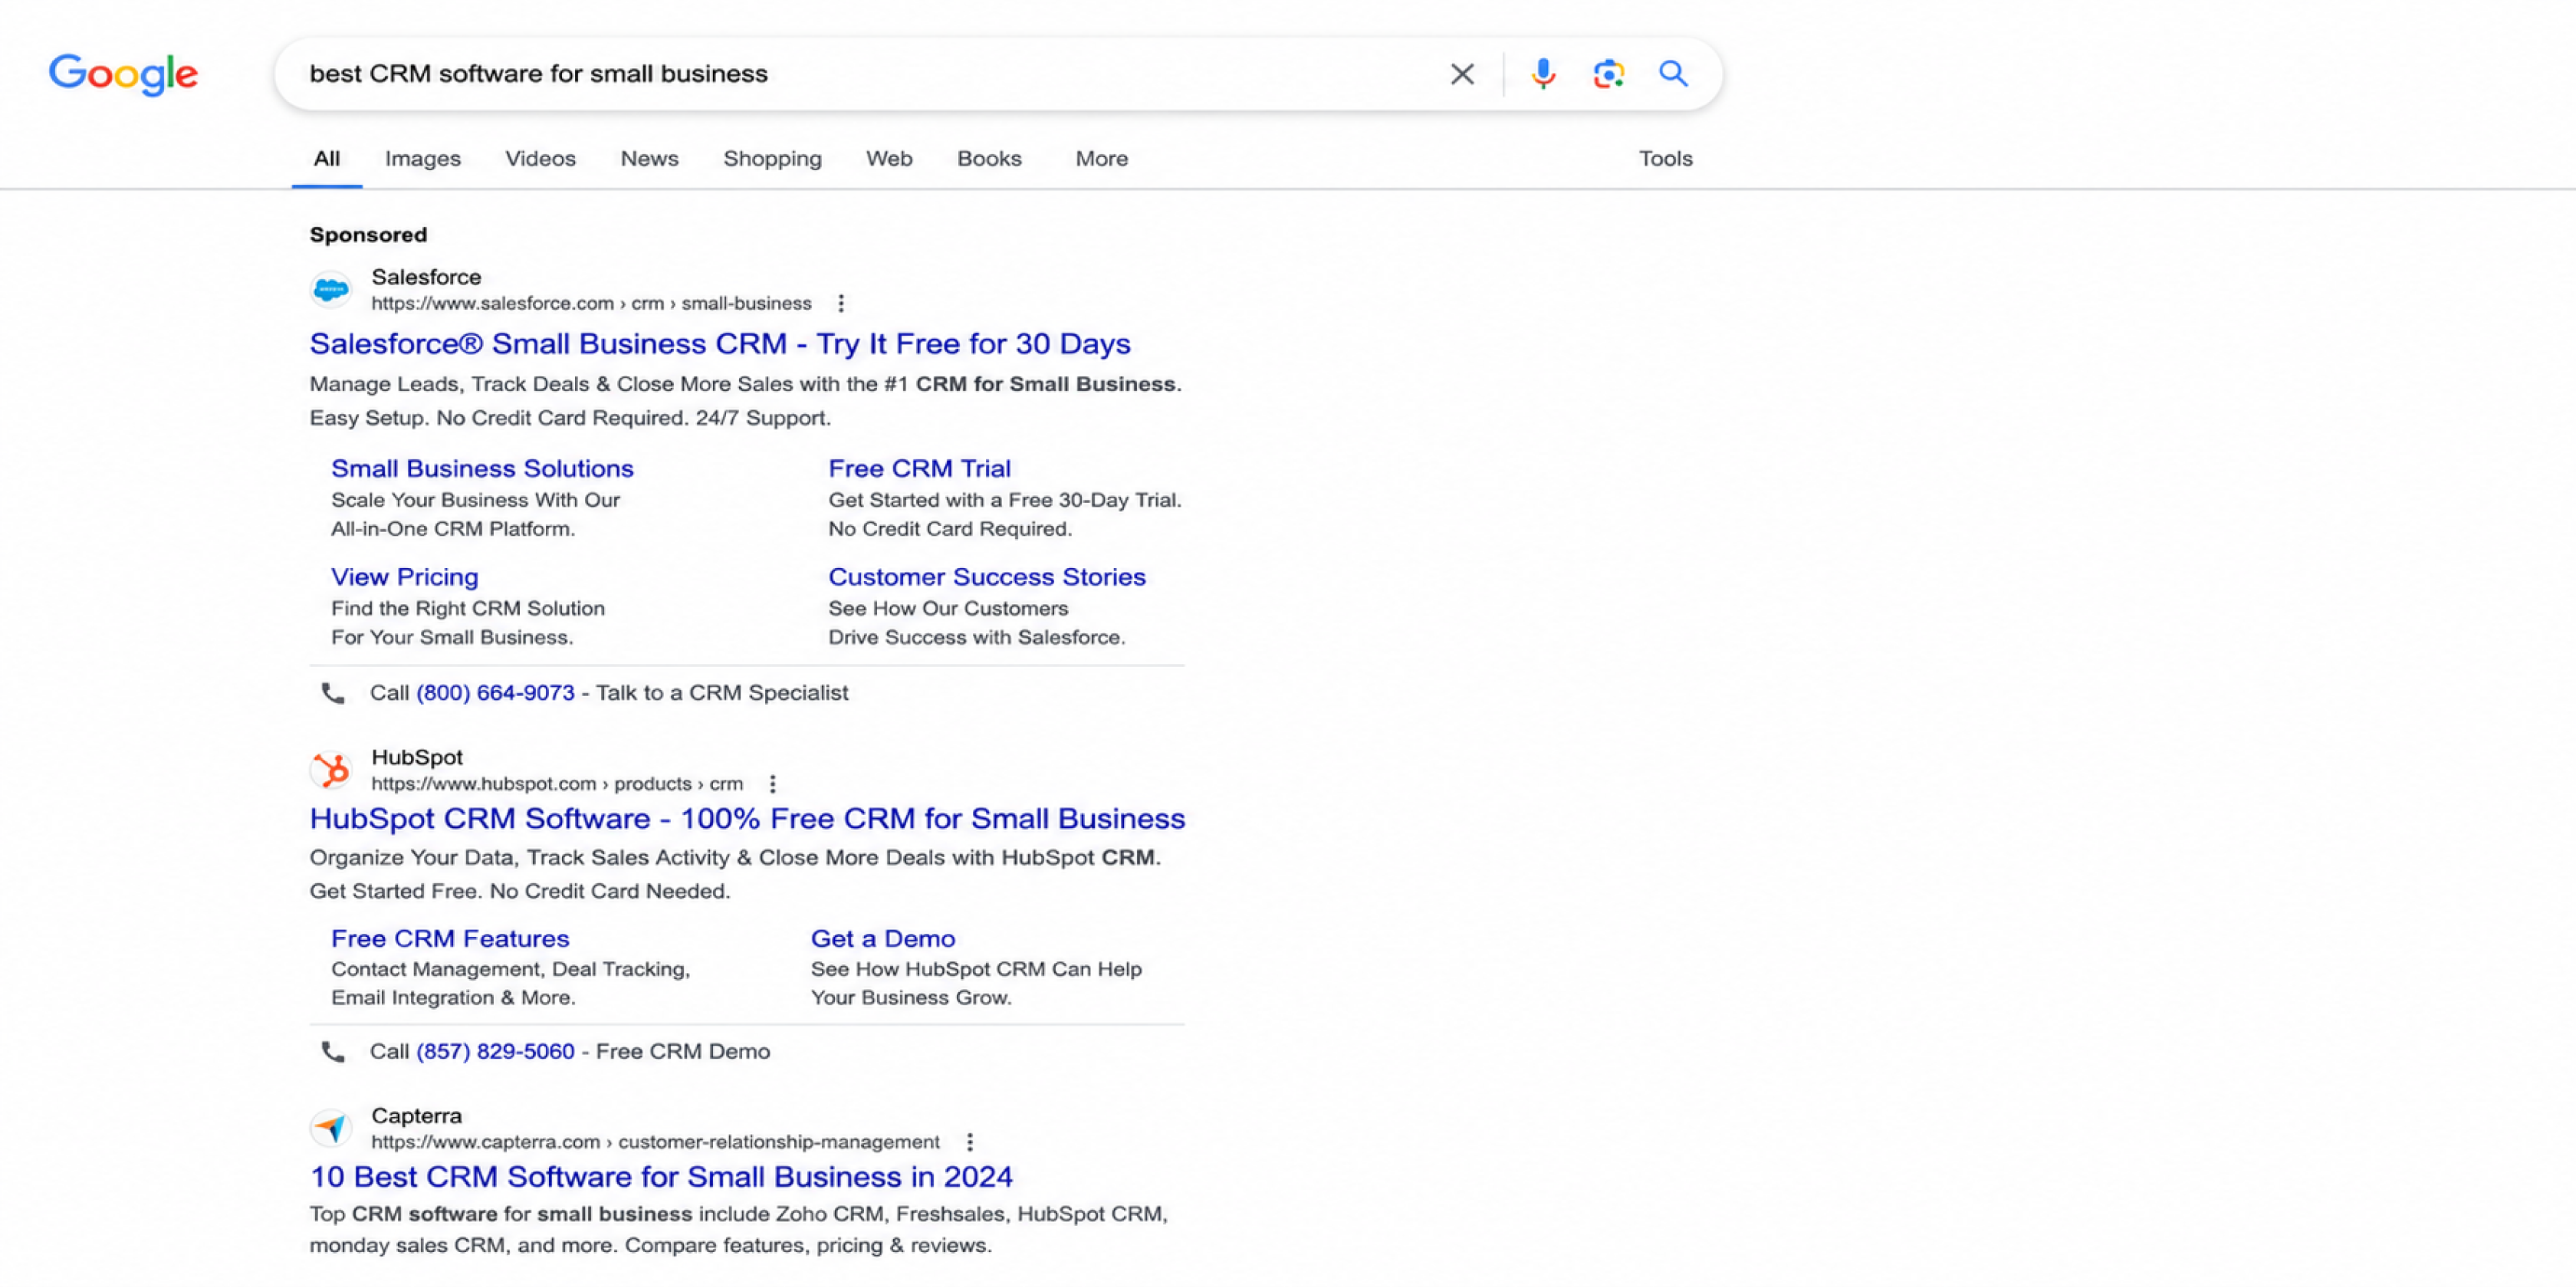Expand the More search filters menu
The image size is (2576, 1288).
1102,159
